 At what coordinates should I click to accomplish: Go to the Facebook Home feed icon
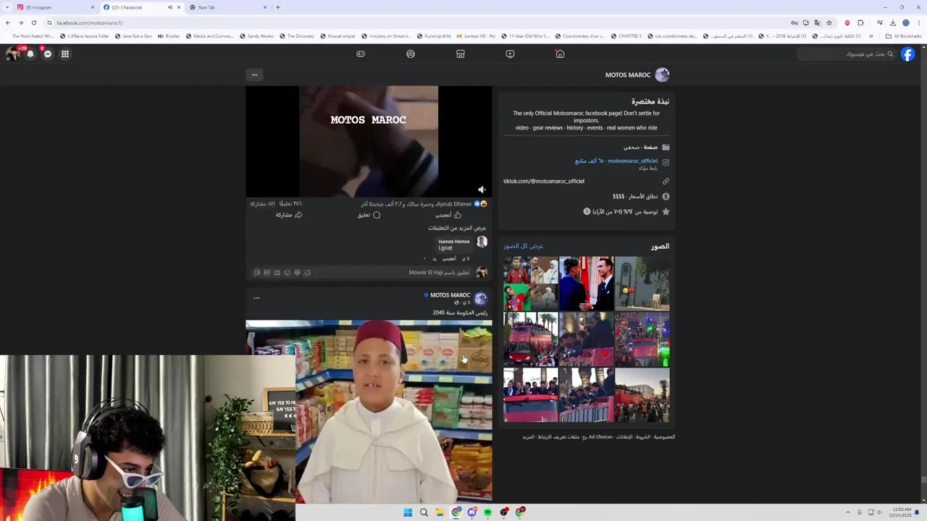[x=560, y=54]
